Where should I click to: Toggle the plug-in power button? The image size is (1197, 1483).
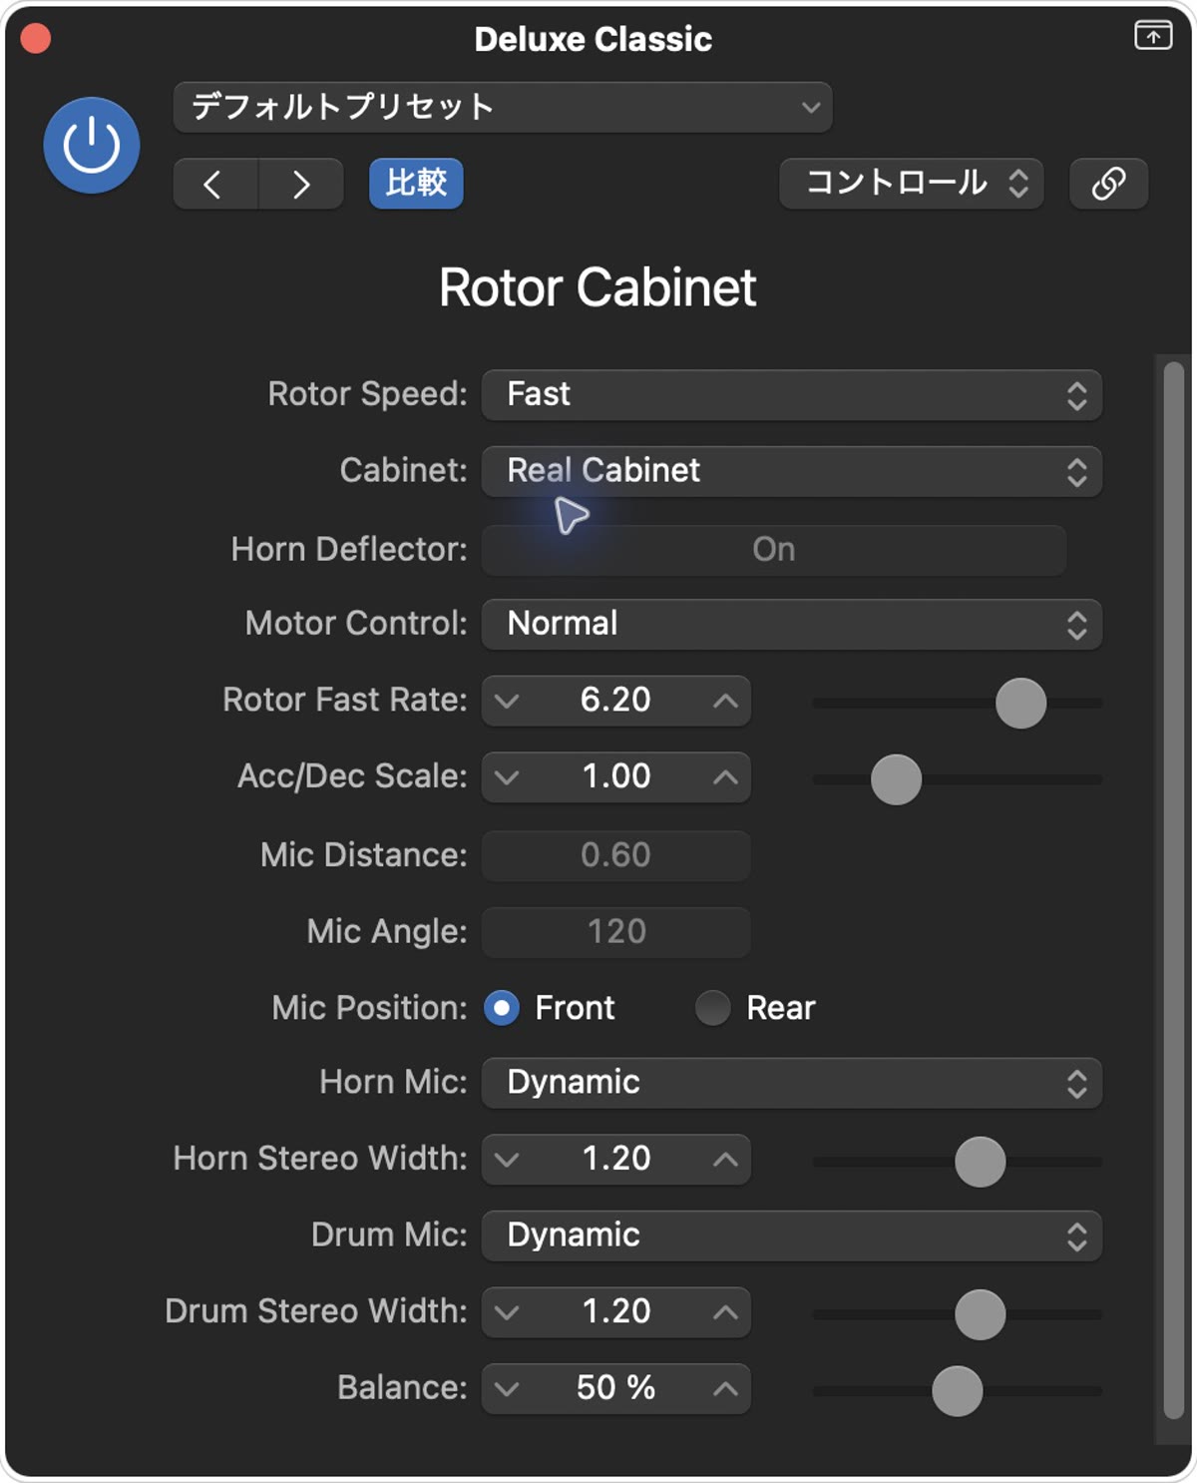[x=92, y=146]
